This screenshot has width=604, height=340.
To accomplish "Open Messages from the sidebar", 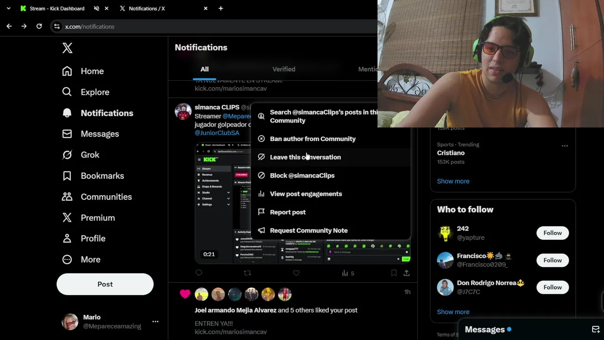I will (91, 134).
